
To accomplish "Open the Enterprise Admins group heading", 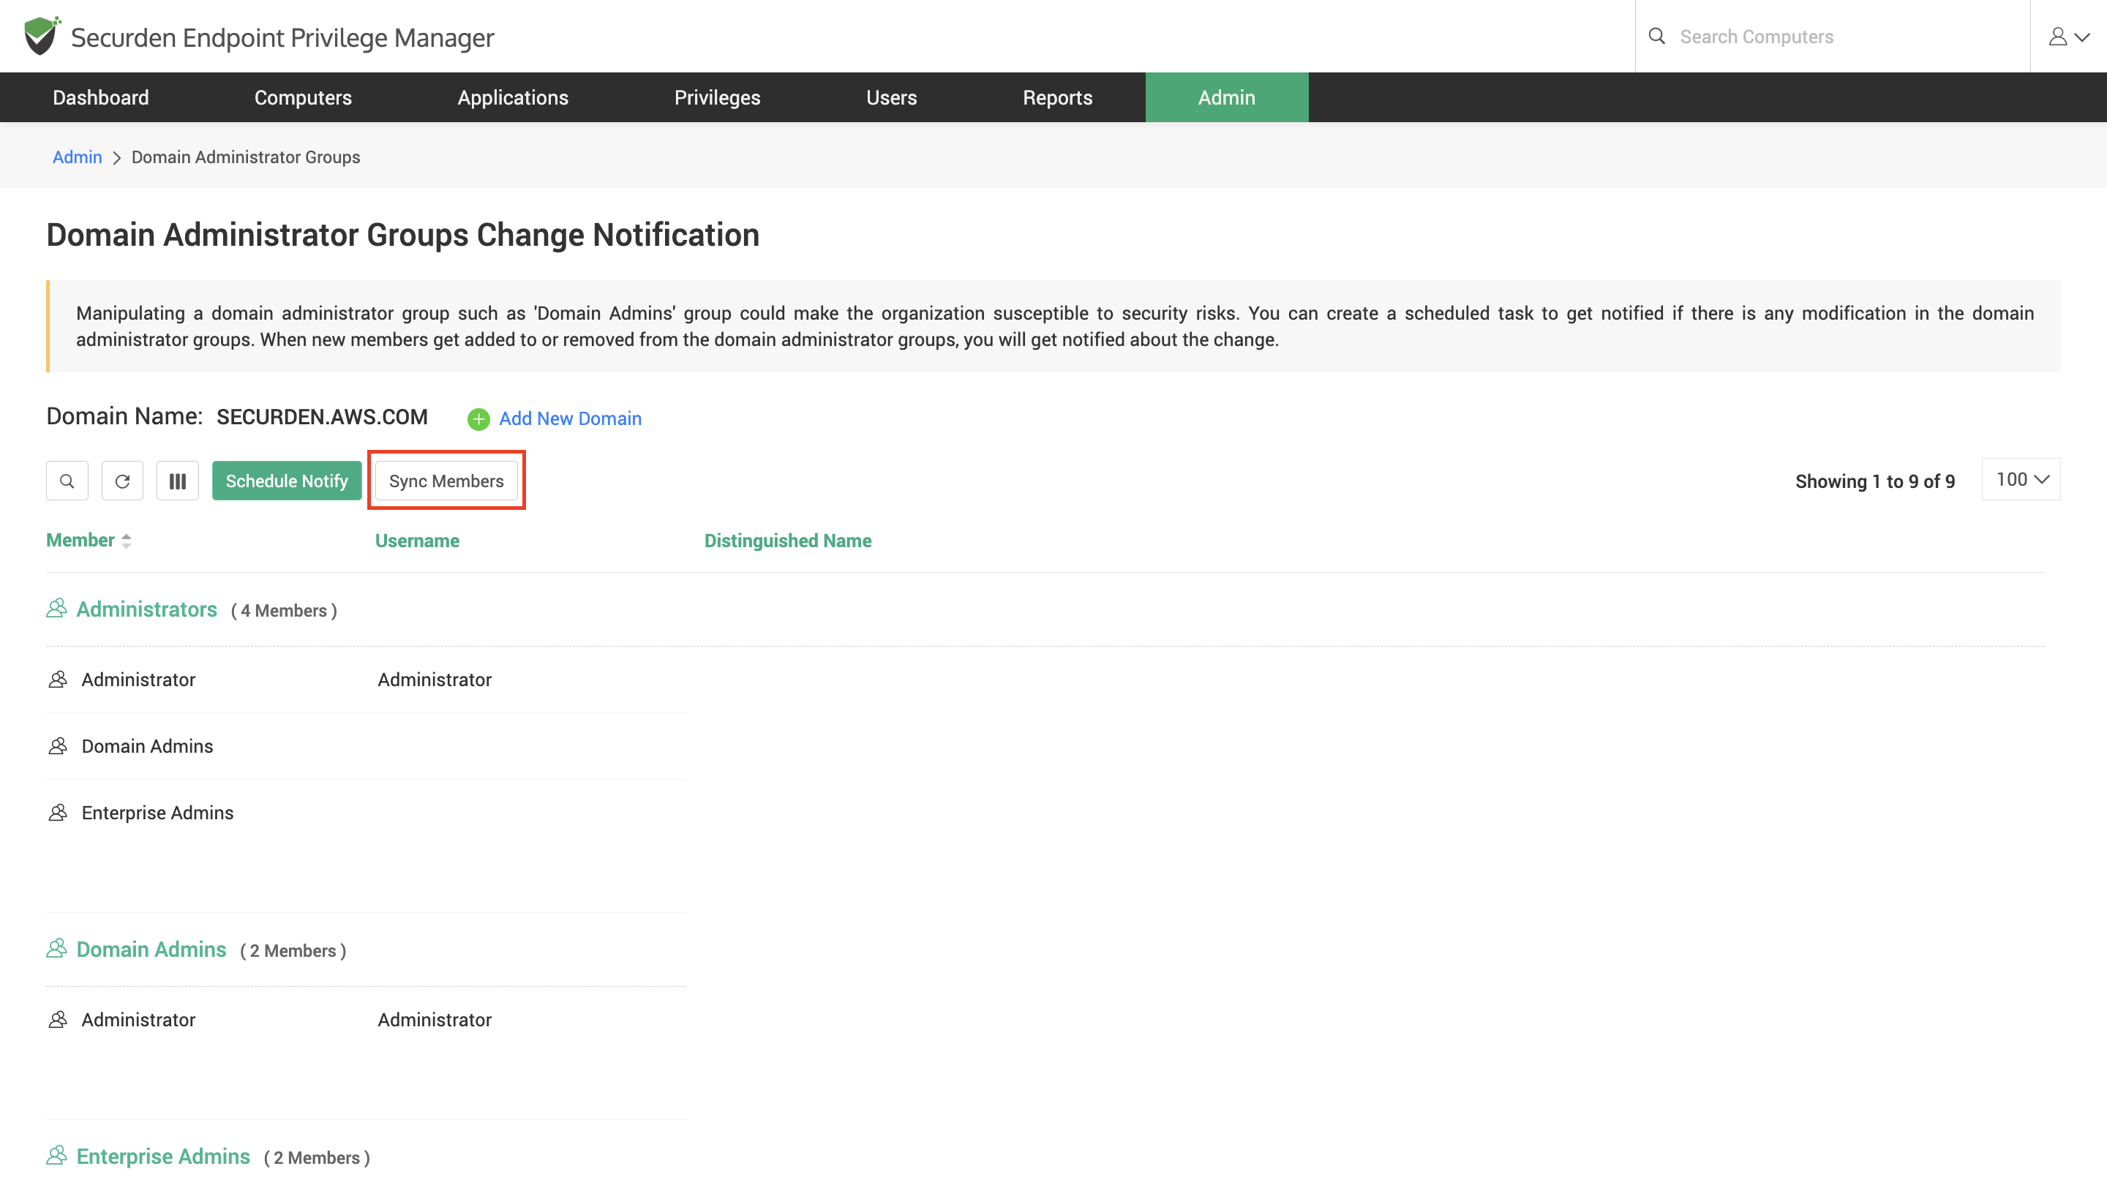I will 162,1156.
